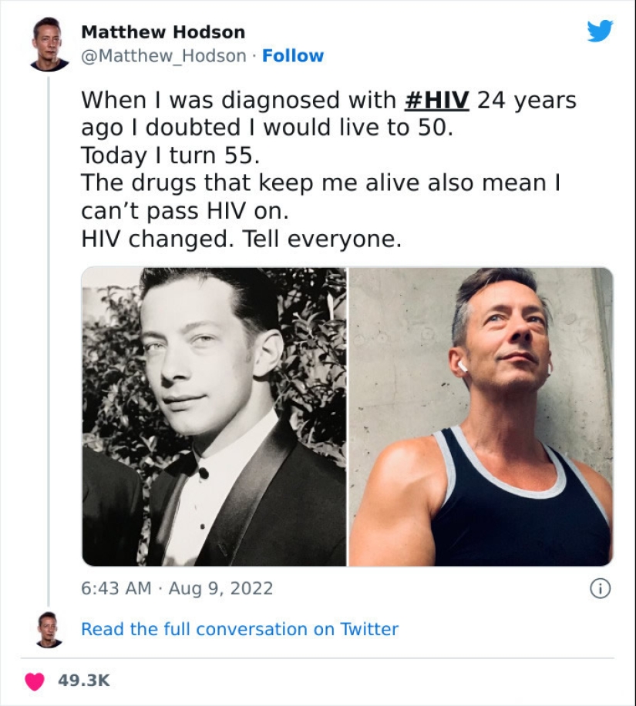Viewport: 636px width, 706px height.
Task: Like the tweet with the heart icon
Action: (x=35, y=681)
